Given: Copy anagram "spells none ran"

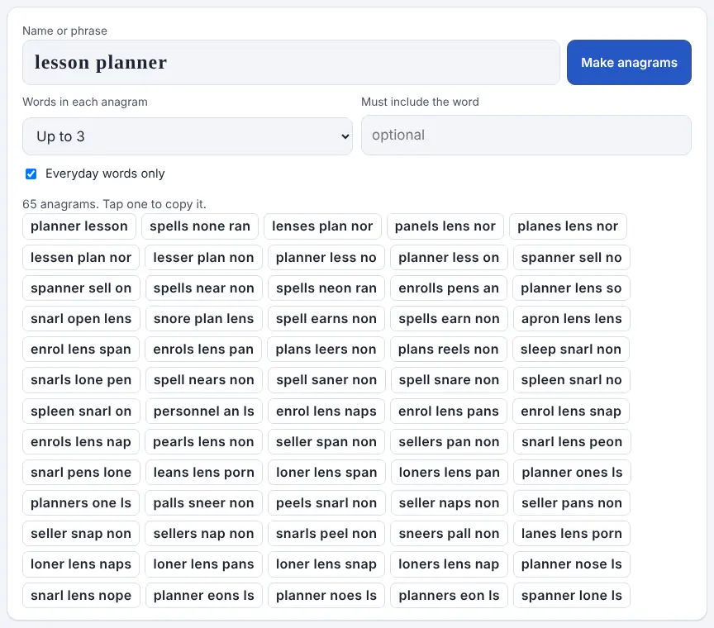Looking at the screenshot, I should [200, 226].
